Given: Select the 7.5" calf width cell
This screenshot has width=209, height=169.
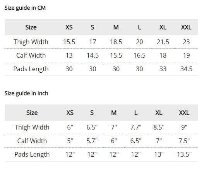Looking at the screenshot, I should (184, 141).
